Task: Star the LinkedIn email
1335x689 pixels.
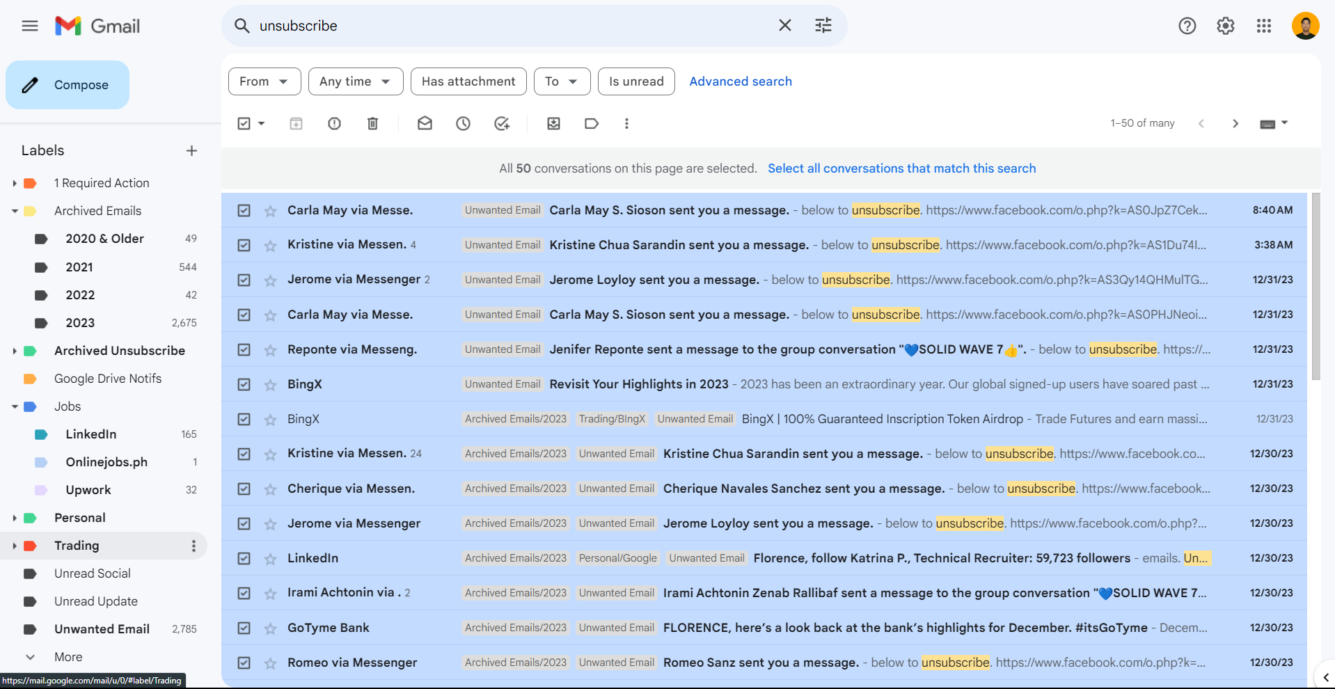Action: click(270, 559)
